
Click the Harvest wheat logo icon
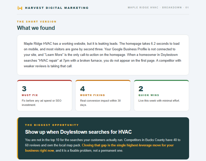(20, 8)
